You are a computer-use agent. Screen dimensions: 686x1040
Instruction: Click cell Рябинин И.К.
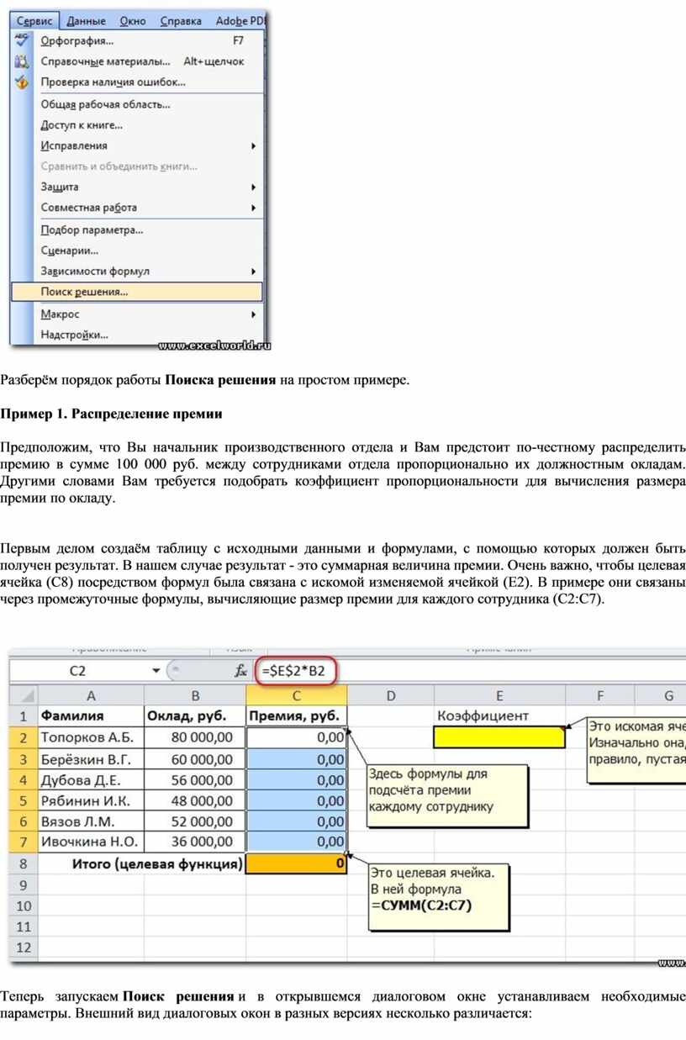click(91, 800)
